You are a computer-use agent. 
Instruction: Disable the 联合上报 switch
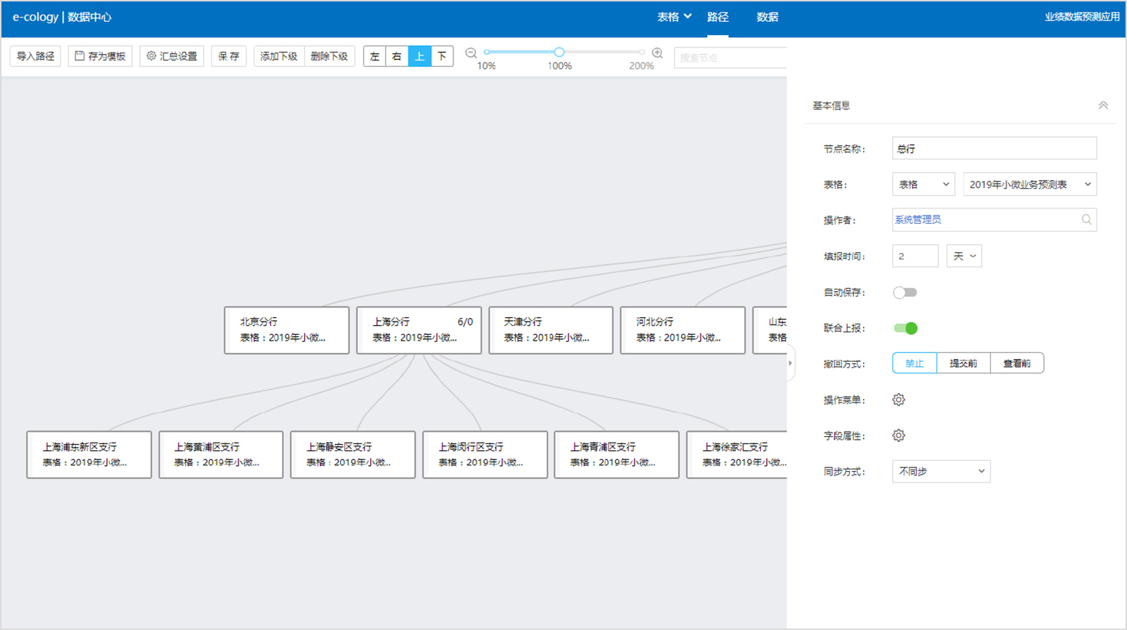tap(905, 328)
